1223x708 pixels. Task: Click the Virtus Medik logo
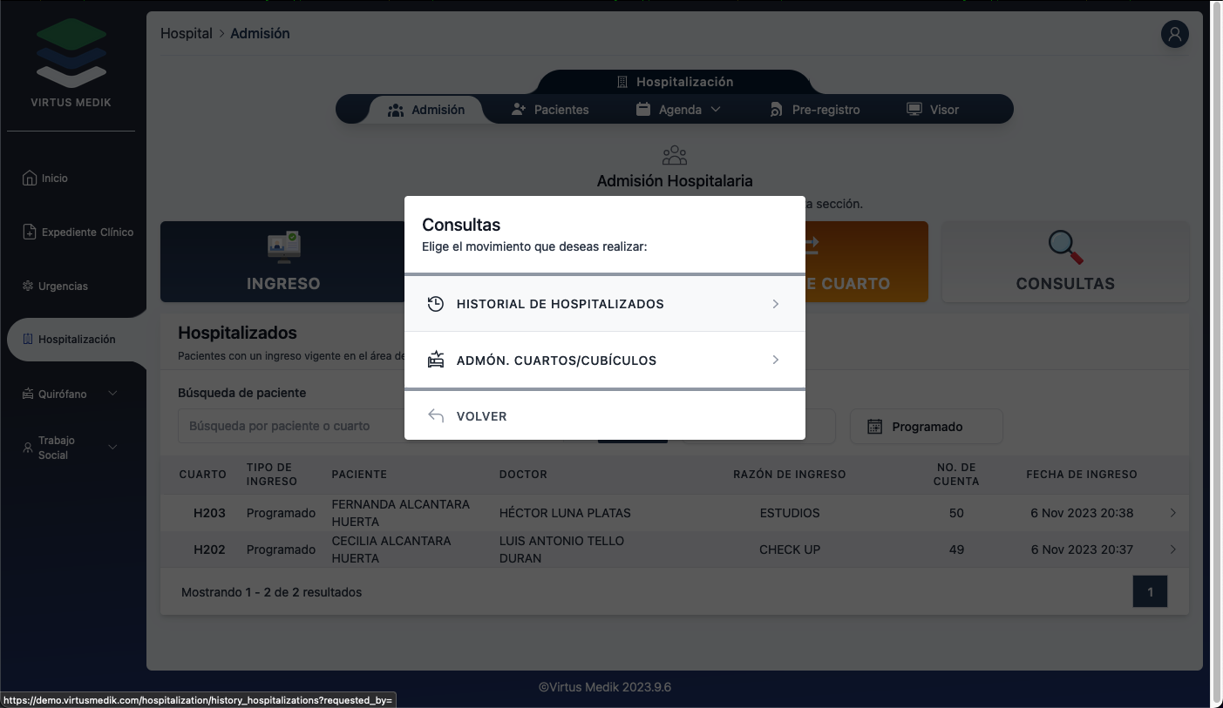click(71, 54)
